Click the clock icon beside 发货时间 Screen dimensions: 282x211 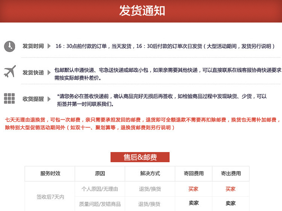[x=9, y=46]
